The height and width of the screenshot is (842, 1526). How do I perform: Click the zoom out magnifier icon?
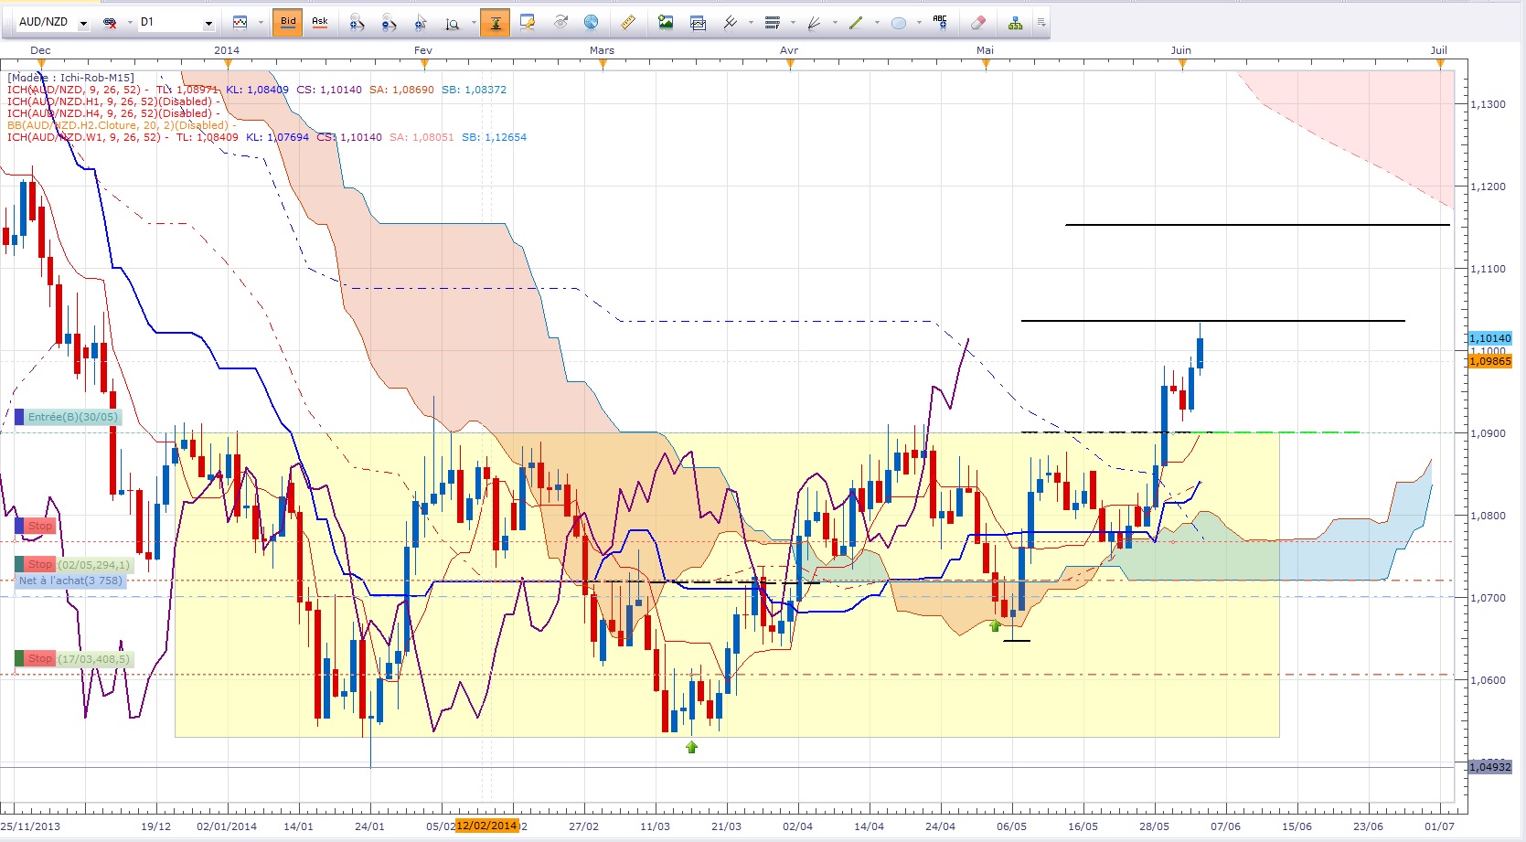(x=389, y=23)
